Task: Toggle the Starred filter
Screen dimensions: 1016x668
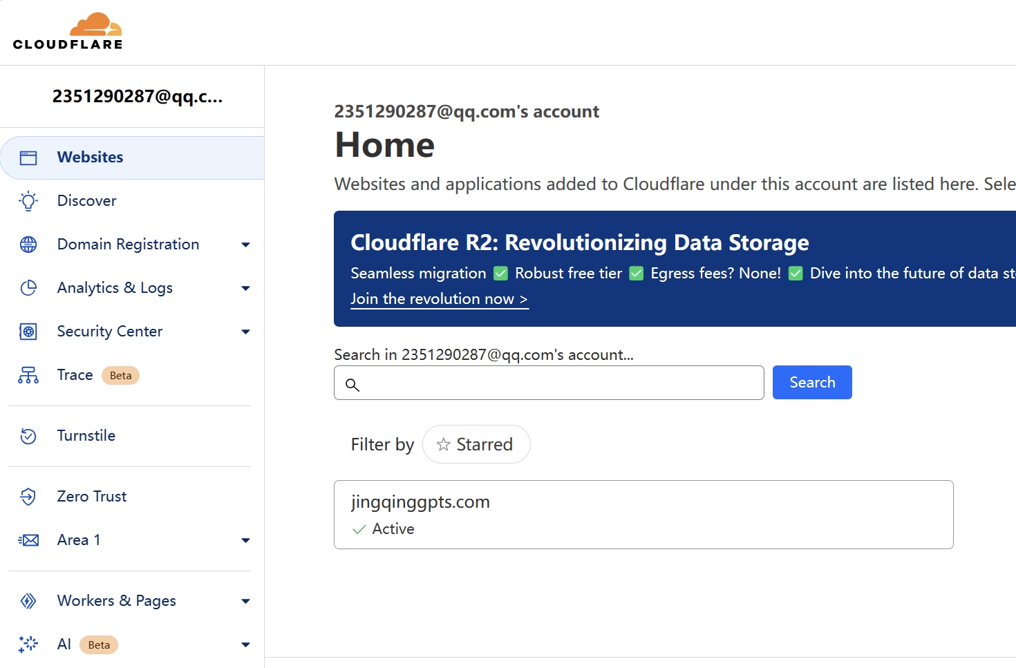Action: pos(476,444)
